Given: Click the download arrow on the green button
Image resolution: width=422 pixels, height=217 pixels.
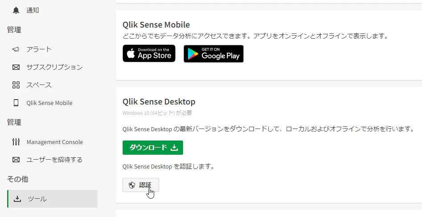Looking at the screenshot, I should coord(174,148).
